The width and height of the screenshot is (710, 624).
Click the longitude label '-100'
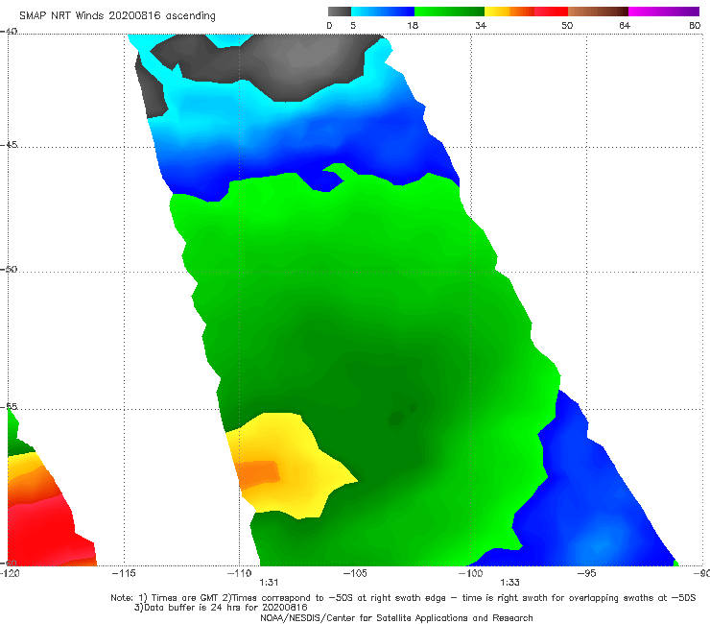(x=470, y=573)
